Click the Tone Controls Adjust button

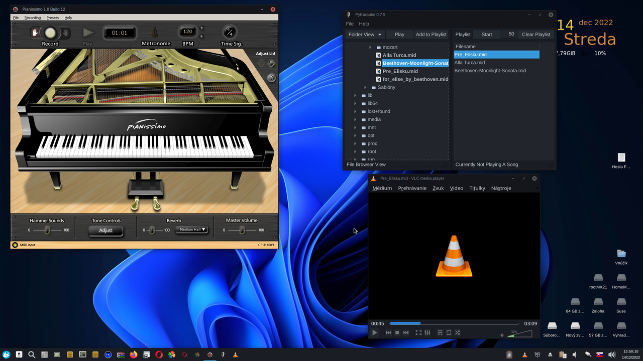pos(105,230)
